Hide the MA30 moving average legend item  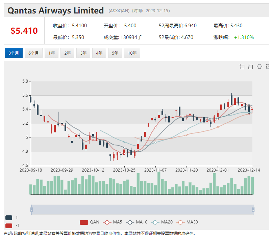point(187,222)
